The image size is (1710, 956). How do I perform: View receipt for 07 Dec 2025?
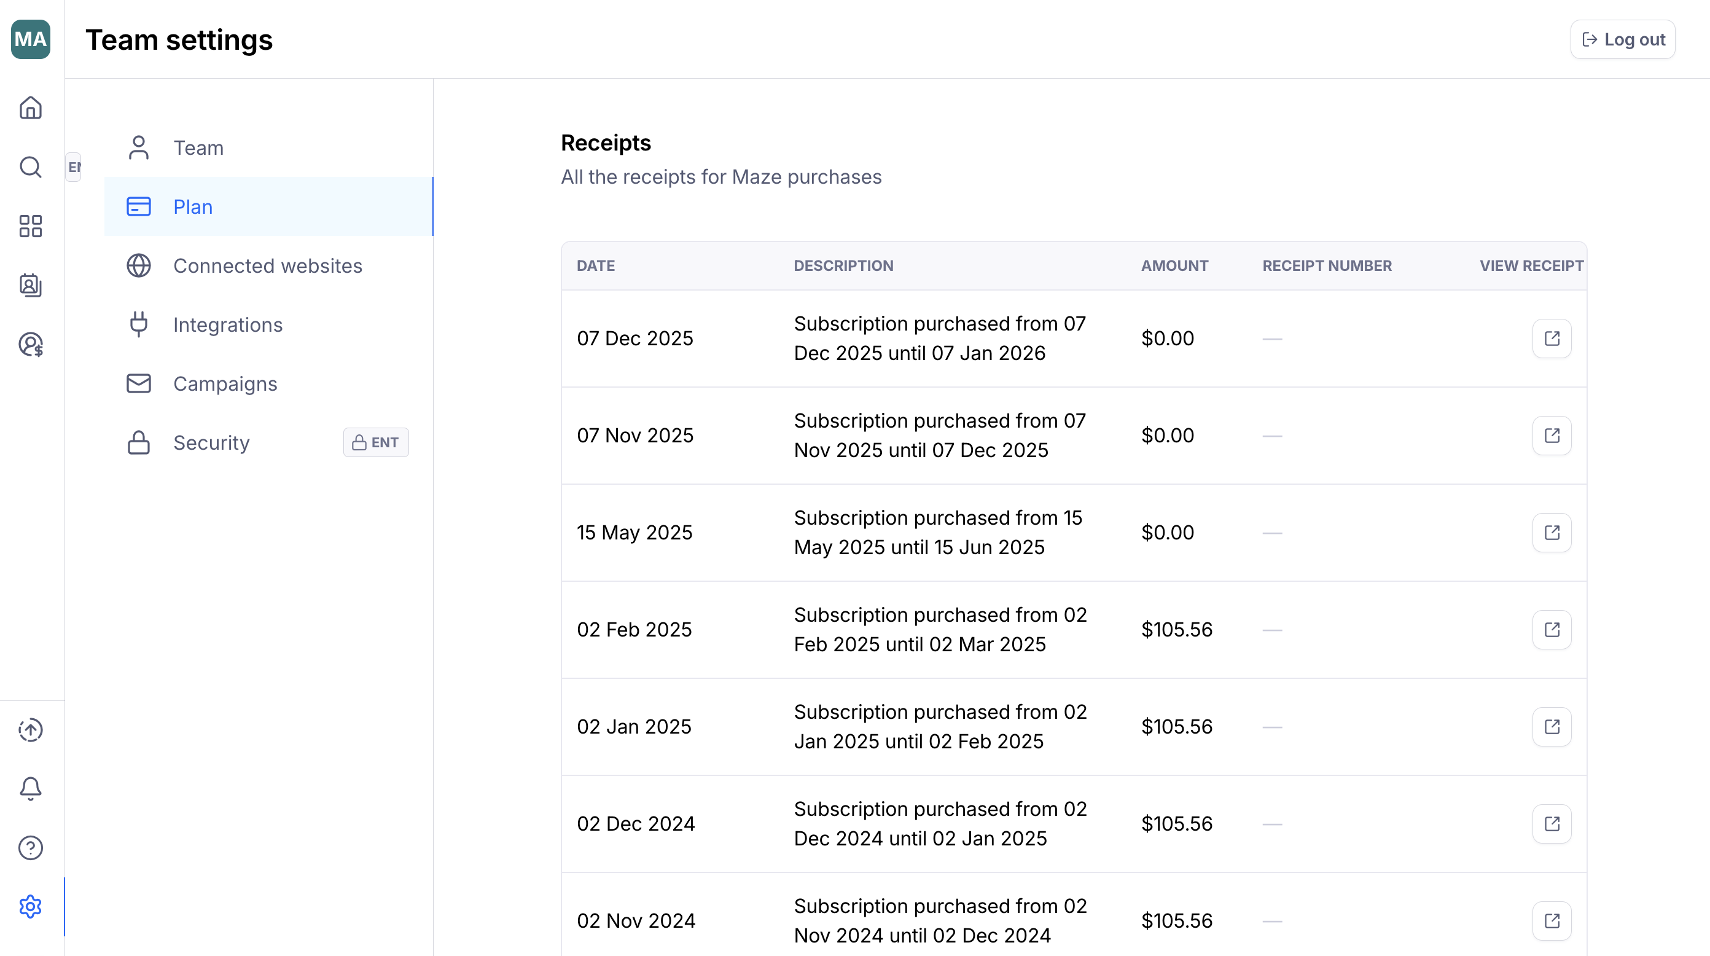1552,339
